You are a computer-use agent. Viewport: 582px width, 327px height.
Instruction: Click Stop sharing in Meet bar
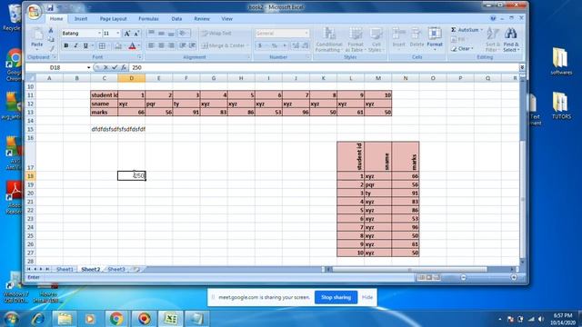[336, 297]
